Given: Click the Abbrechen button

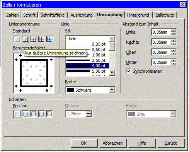Looking at the screenshot, I should (x=113, y=143).
